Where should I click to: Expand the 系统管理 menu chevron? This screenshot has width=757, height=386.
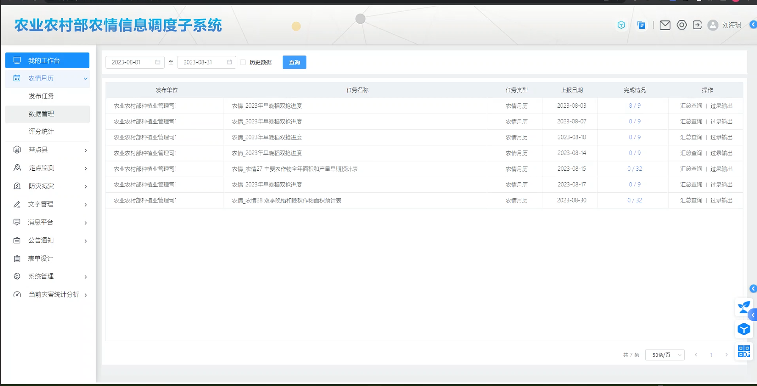tap(86, 277)
